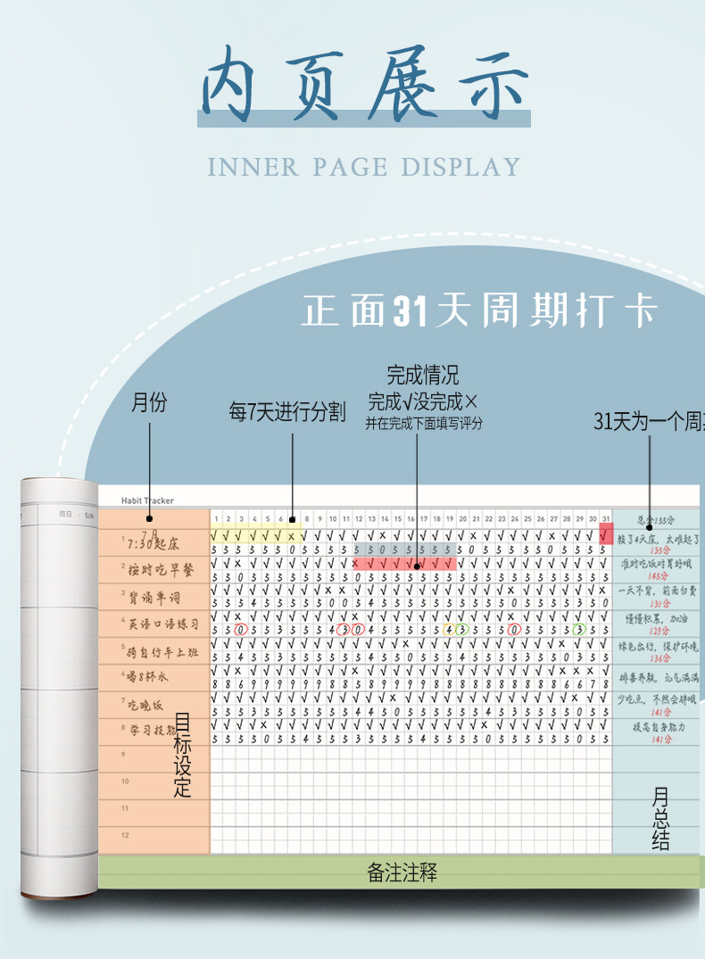Click the 备注注释 green footer bar
This screenshot has height=959, width=705.
(x=402, y=872)
